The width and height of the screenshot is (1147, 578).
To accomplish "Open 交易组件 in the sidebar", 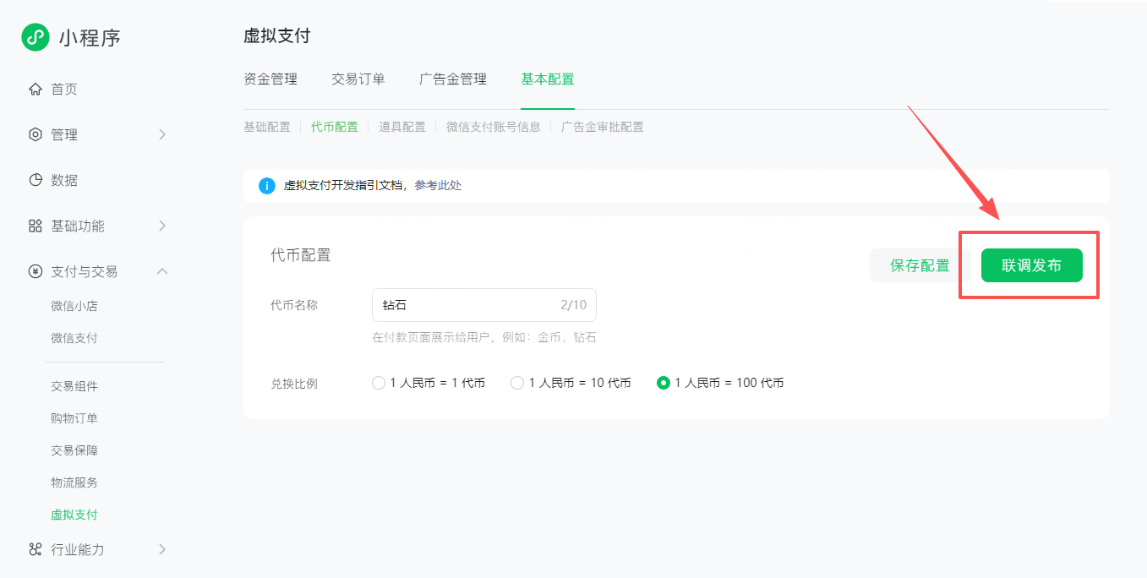I will [74, 386].
